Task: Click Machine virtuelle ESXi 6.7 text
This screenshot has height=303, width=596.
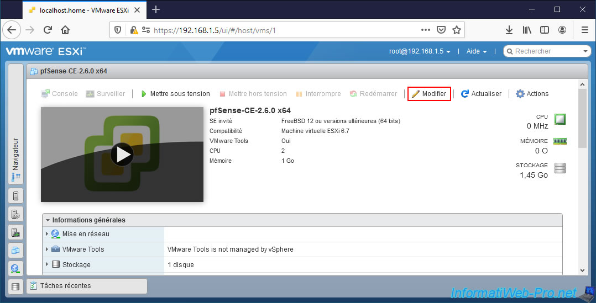Action: tap(315, 131)
